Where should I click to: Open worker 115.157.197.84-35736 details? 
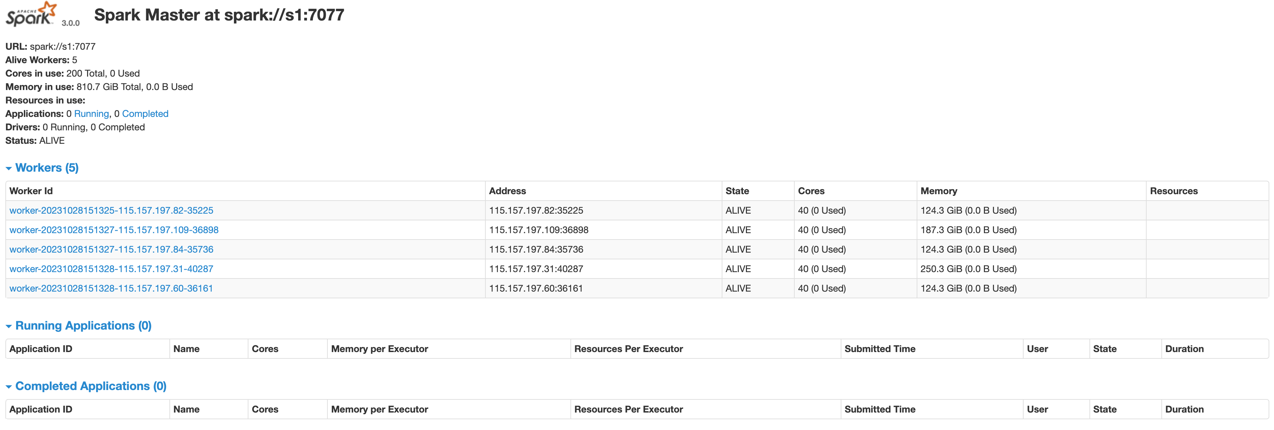click(x=111, y=250)
